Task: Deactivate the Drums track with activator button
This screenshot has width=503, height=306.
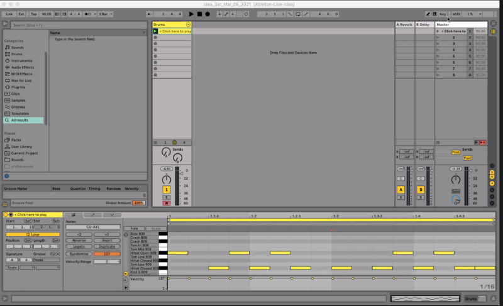Action: [167, 189]
